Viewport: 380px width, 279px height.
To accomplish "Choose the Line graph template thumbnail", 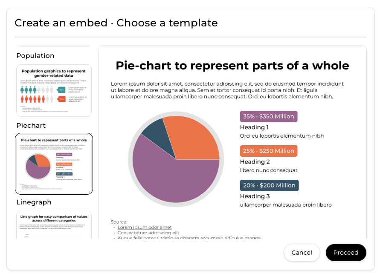I will pos(54,224).
